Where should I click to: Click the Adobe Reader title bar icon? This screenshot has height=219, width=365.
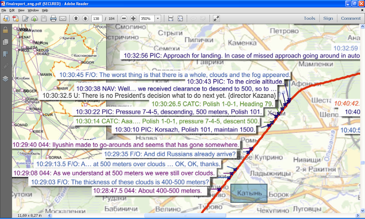pyautogui.click(x=3, y=3)
